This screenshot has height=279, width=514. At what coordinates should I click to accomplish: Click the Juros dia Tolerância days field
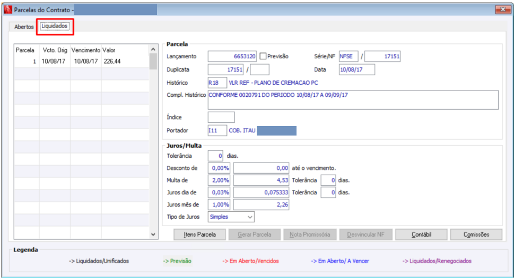pos(328,192)
